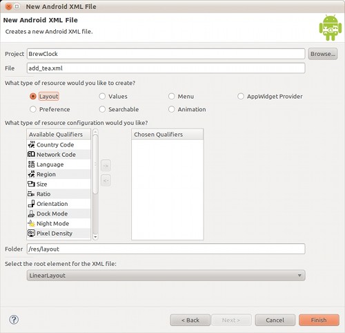Click Browse to choose a project
345x333 pixels.
pos(323,54)
